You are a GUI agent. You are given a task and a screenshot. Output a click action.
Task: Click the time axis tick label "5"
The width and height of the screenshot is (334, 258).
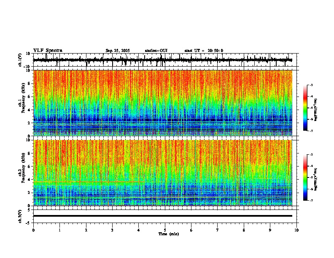tap(165, 230)
